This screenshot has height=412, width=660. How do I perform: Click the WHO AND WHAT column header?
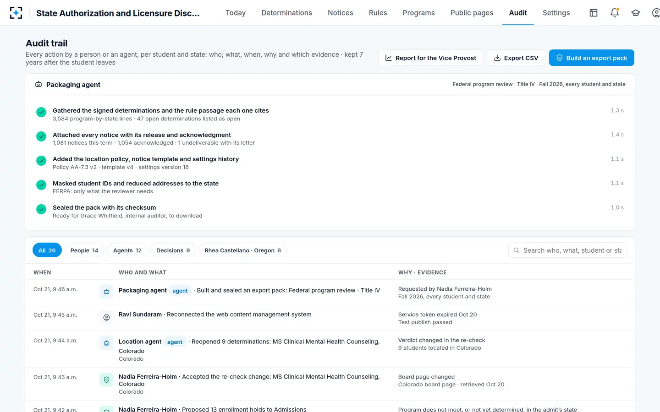tap(143, 272)
